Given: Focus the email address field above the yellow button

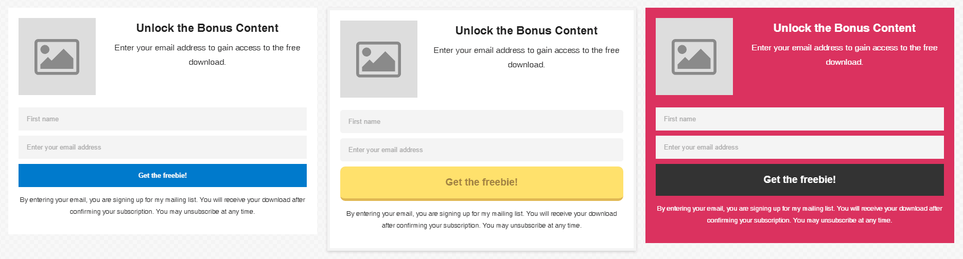Looking at the screenshot, I should point(482,150).
